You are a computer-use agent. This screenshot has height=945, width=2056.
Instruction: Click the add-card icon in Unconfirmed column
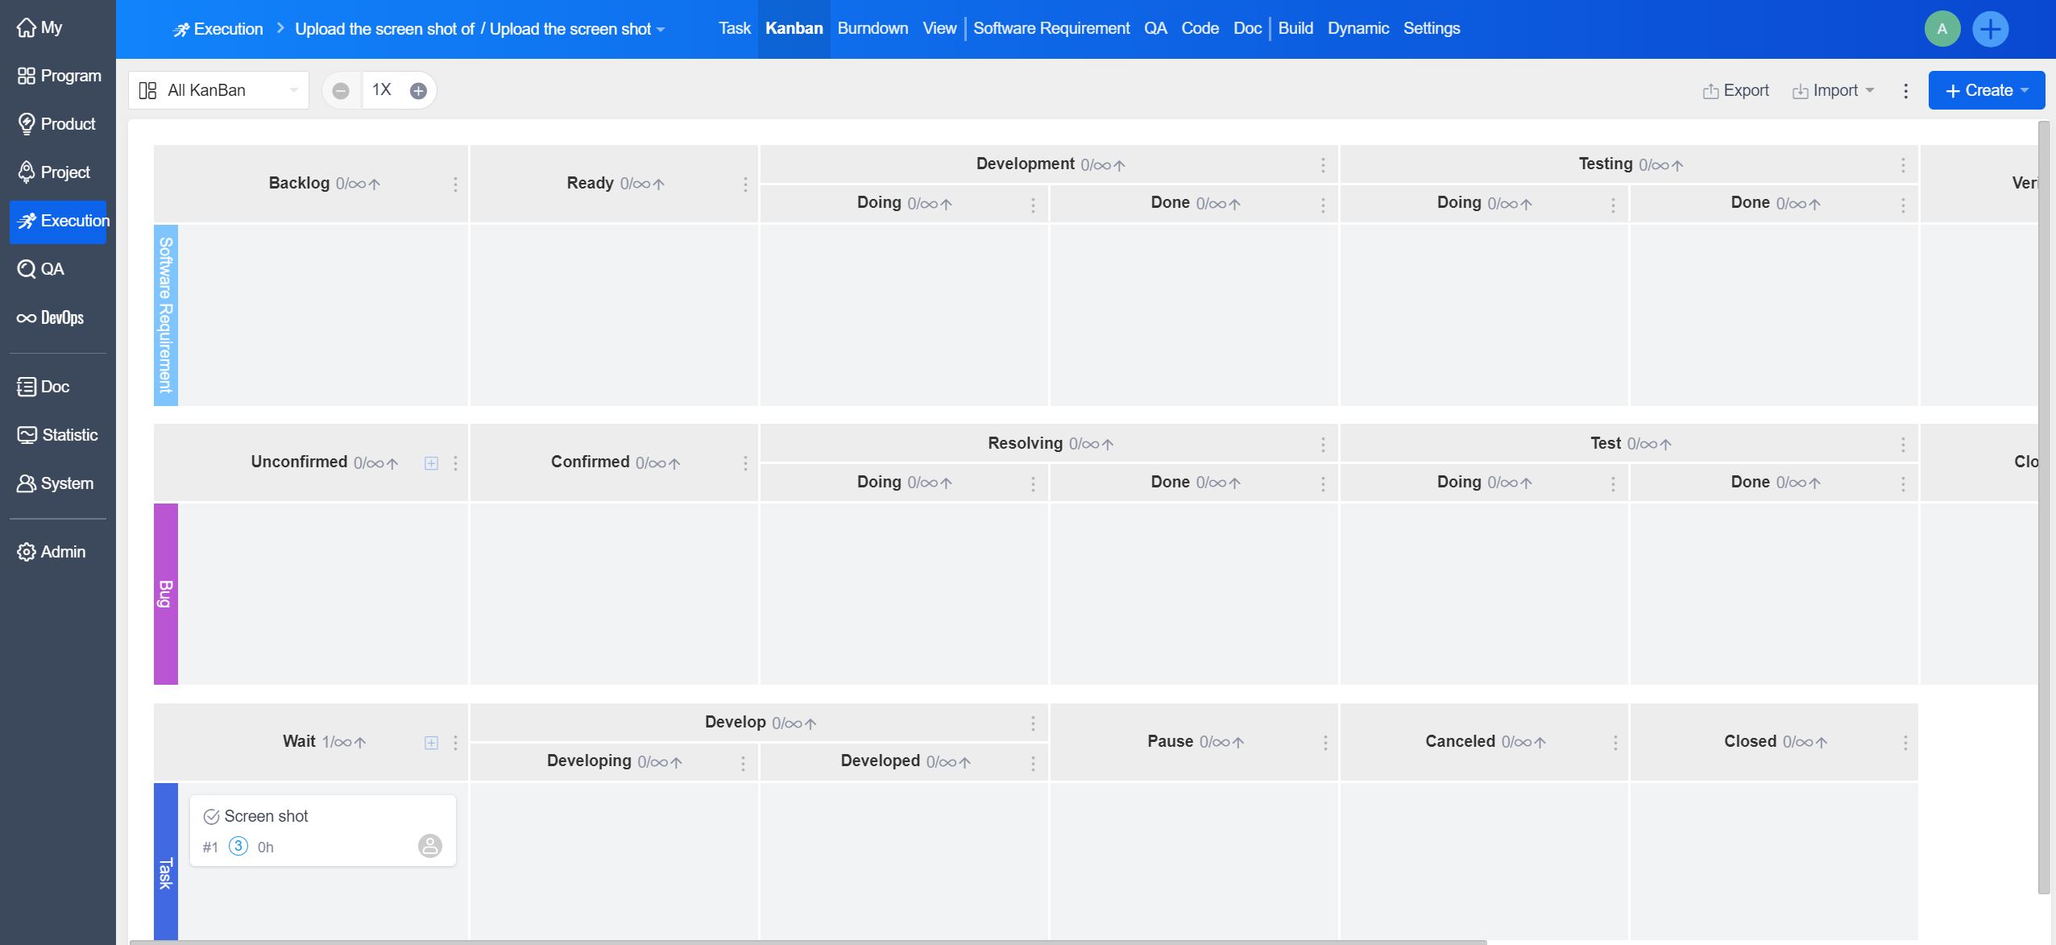pyautogui.click(x=432, y=463)
